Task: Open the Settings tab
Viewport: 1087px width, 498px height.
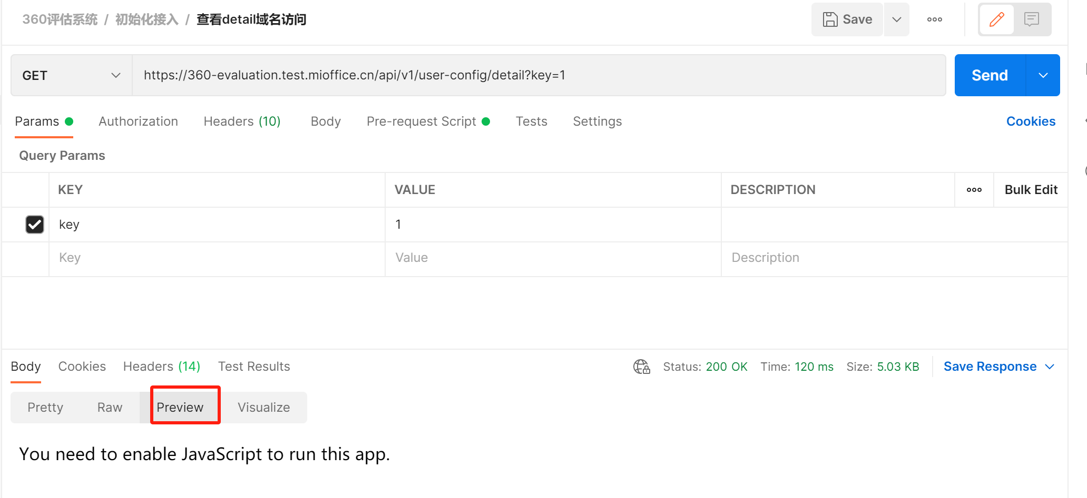Action: [597, 121]
